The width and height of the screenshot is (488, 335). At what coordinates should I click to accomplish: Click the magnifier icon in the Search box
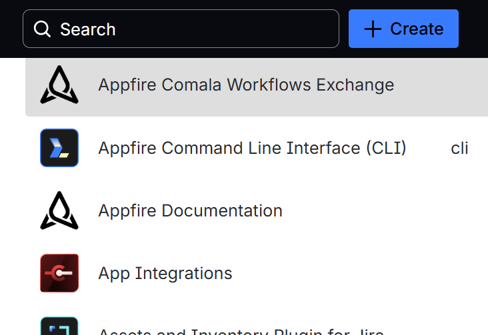coord(42,29)
